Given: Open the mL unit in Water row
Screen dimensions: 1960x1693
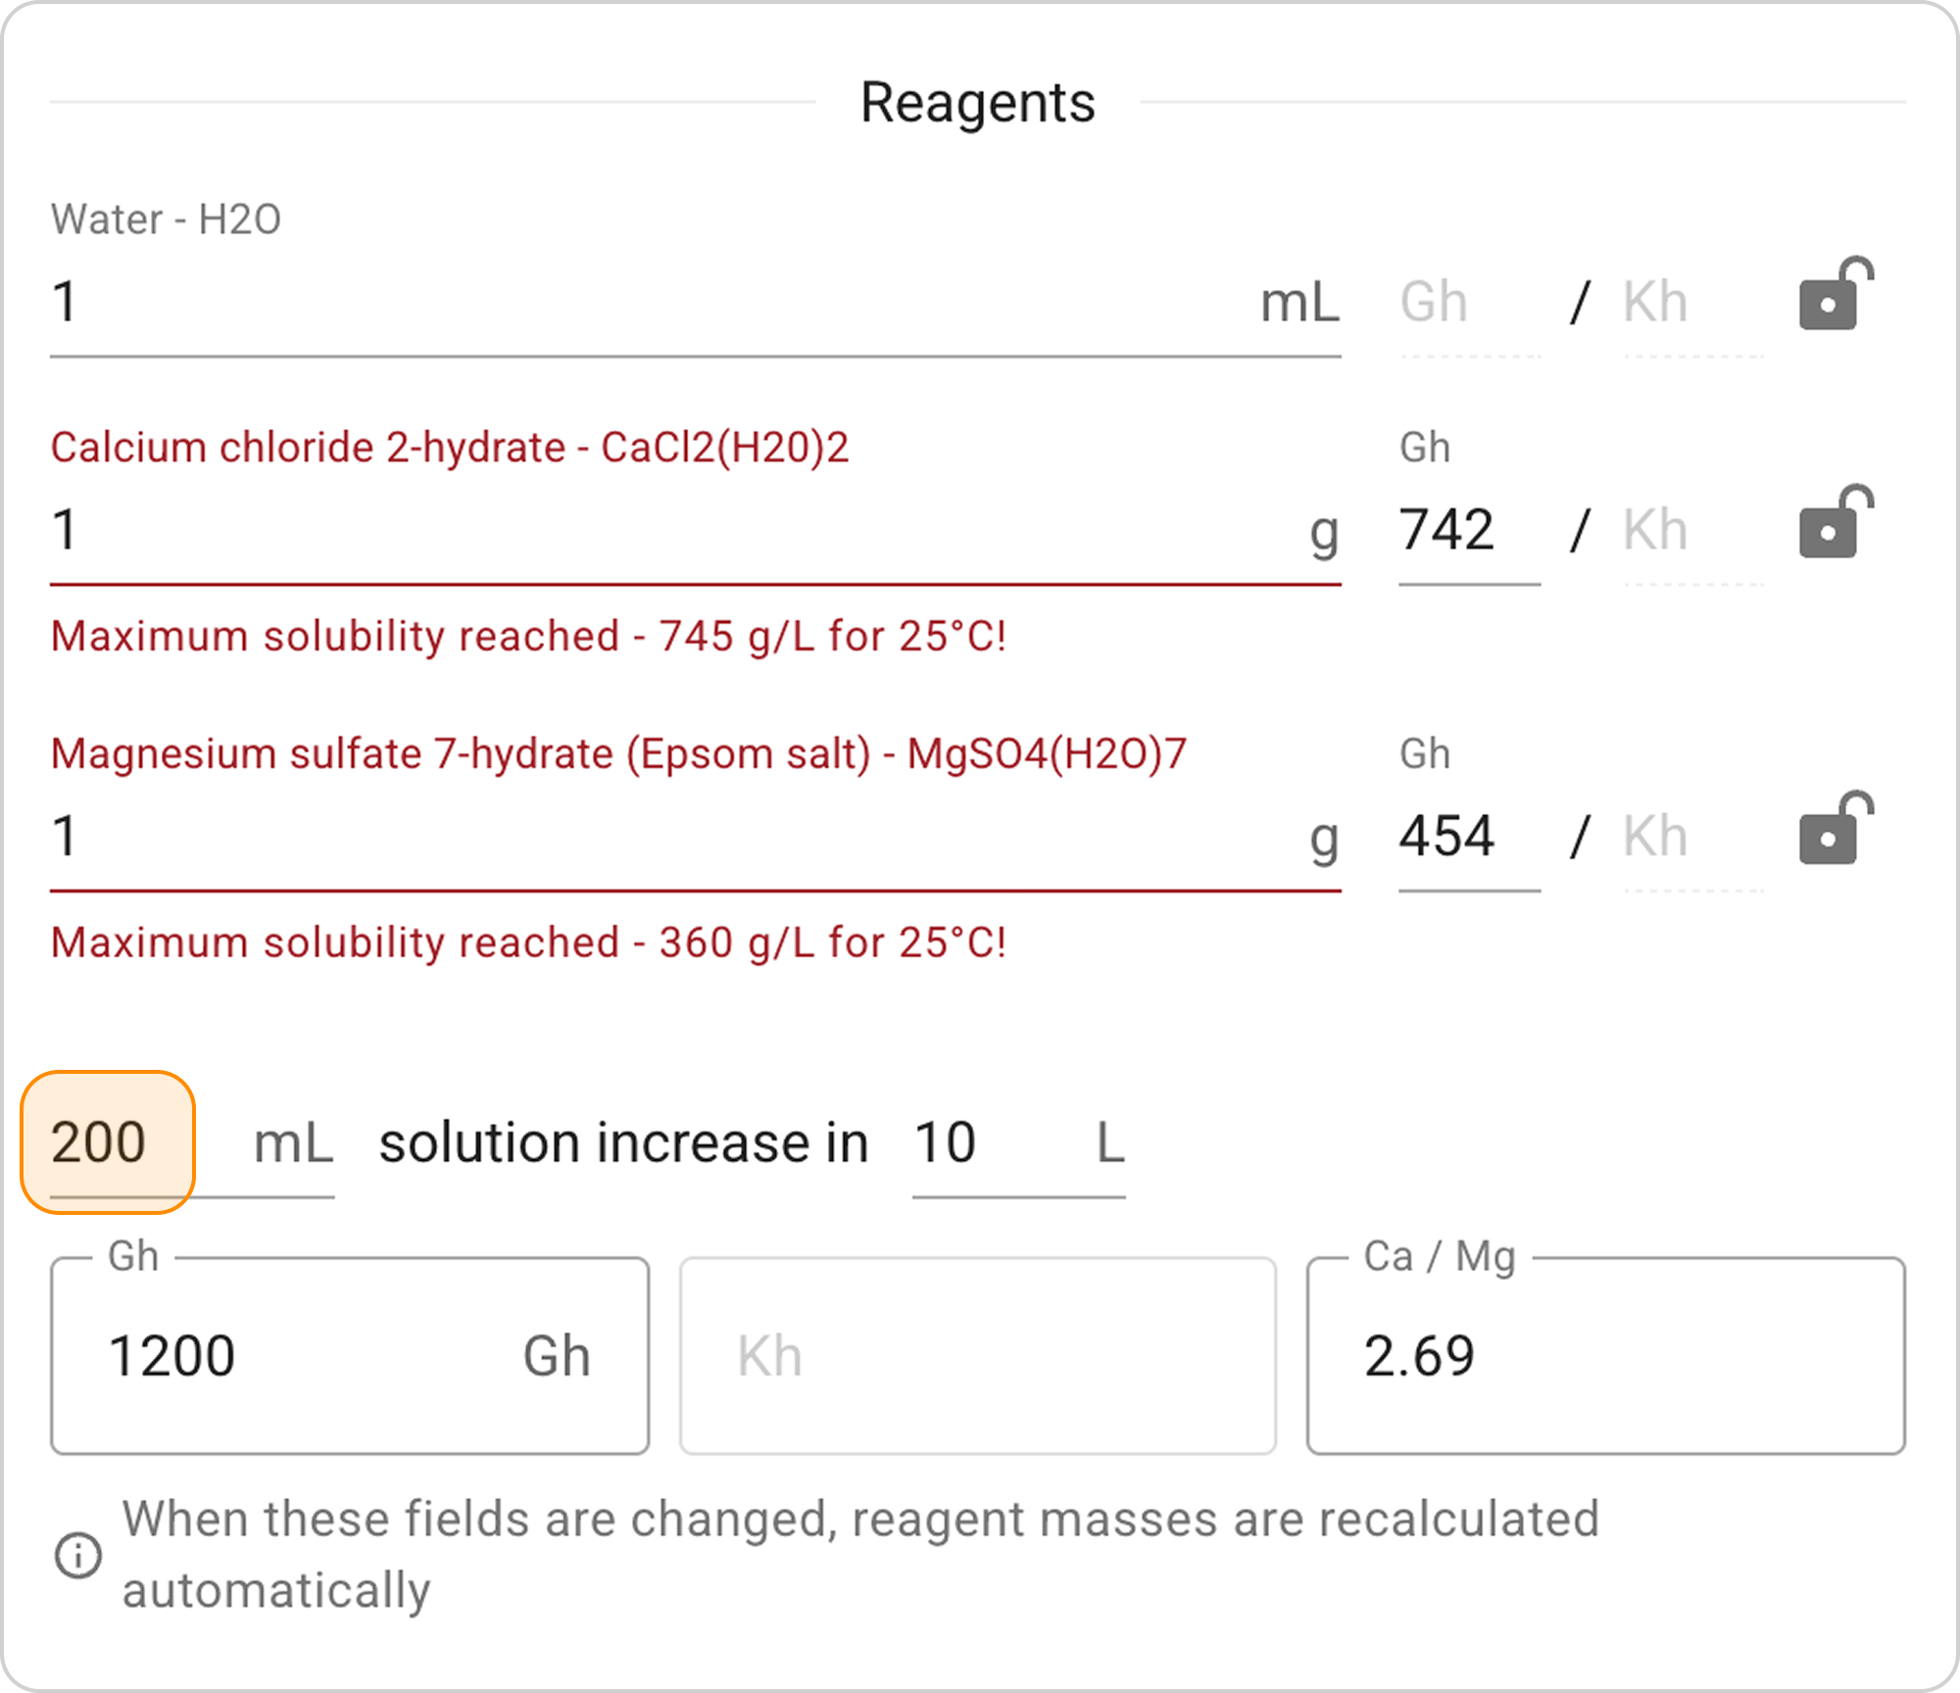Looking at the screenshot, I should pos(1299,303).
